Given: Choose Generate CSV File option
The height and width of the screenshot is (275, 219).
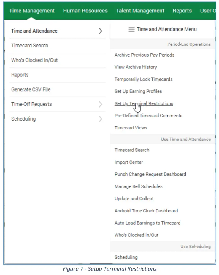Looking at the screenshot, I should [x=31, y=89].
